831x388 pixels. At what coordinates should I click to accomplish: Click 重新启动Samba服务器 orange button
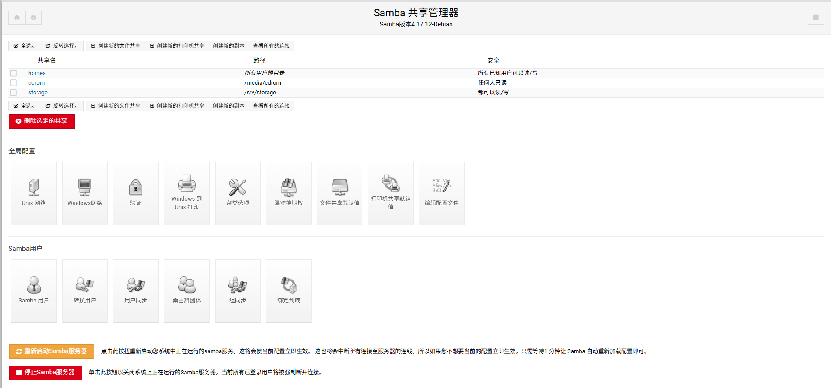click(52, 351)
